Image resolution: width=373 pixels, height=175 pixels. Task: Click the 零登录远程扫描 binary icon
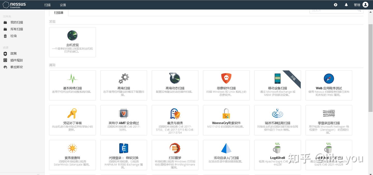tap(329, 113)
